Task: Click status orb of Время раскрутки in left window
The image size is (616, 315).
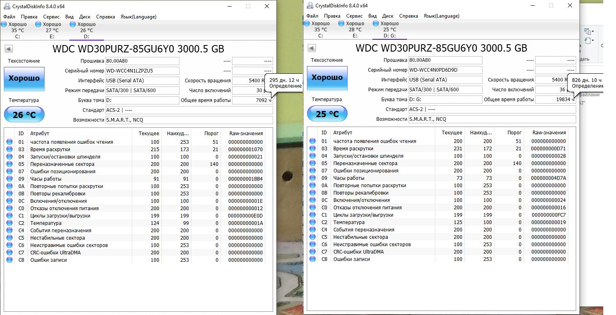Action: click(x=9, y=150)
